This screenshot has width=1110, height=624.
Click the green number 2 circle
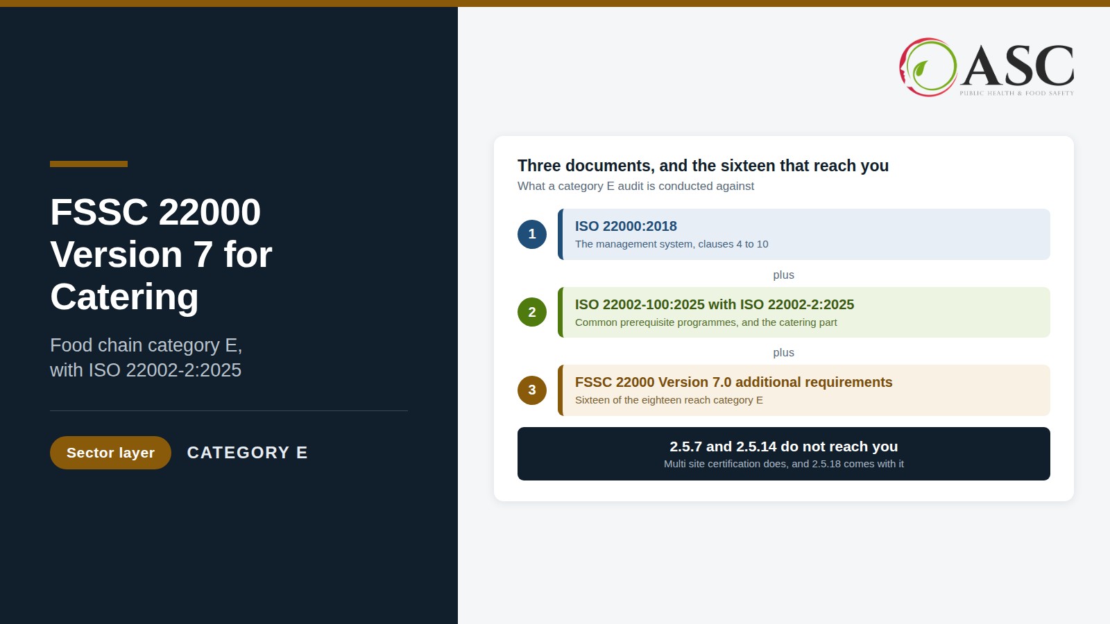tap(532, 312)
